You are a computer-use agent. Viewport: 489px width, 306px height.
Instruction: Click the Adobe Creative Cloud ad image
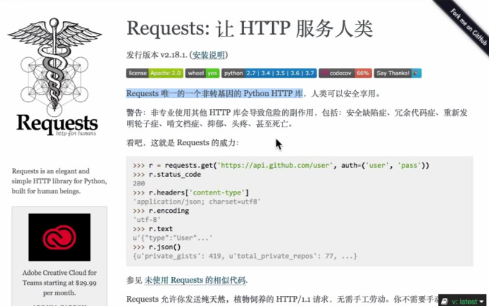pos(59,237)
